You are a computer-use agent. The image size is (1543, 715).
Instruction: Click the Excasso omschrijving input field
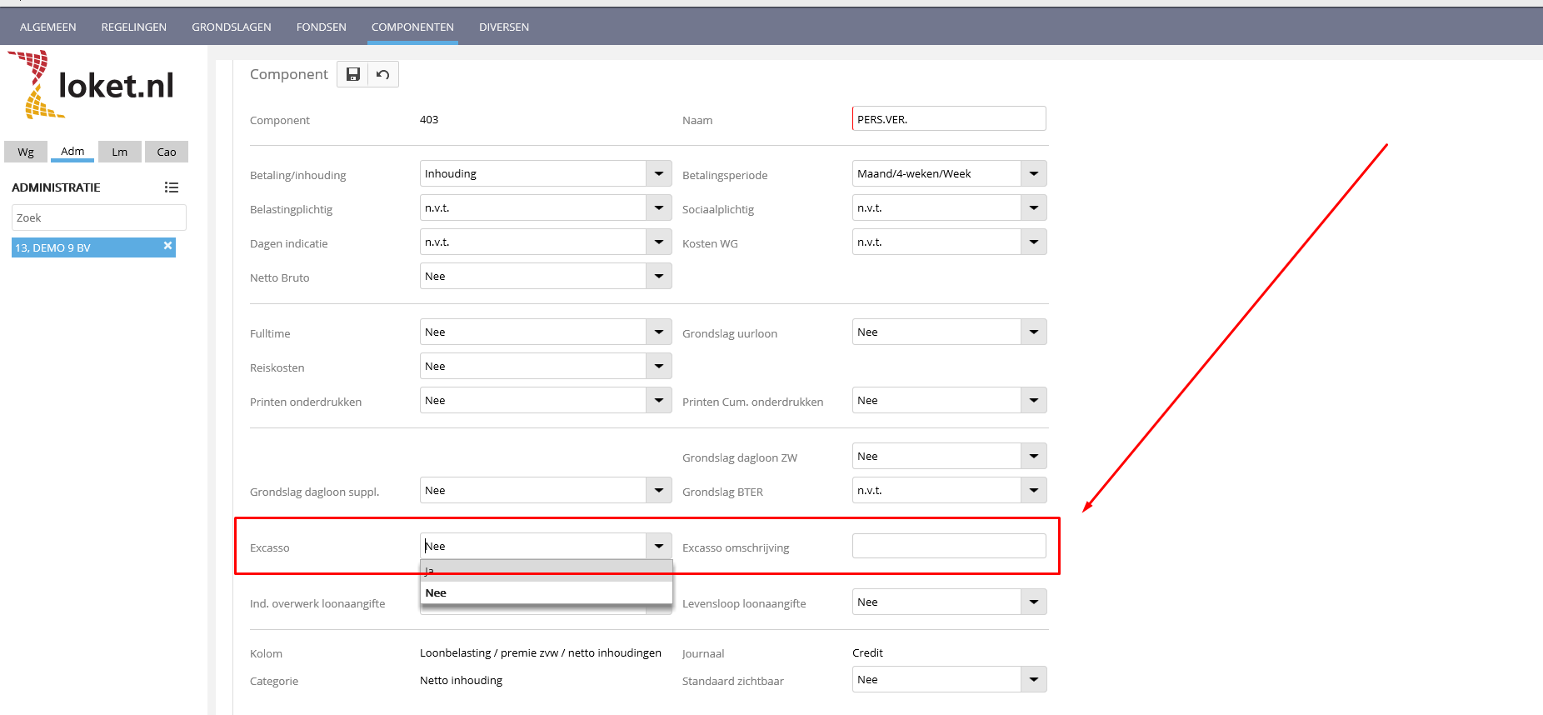click(948, 546)
